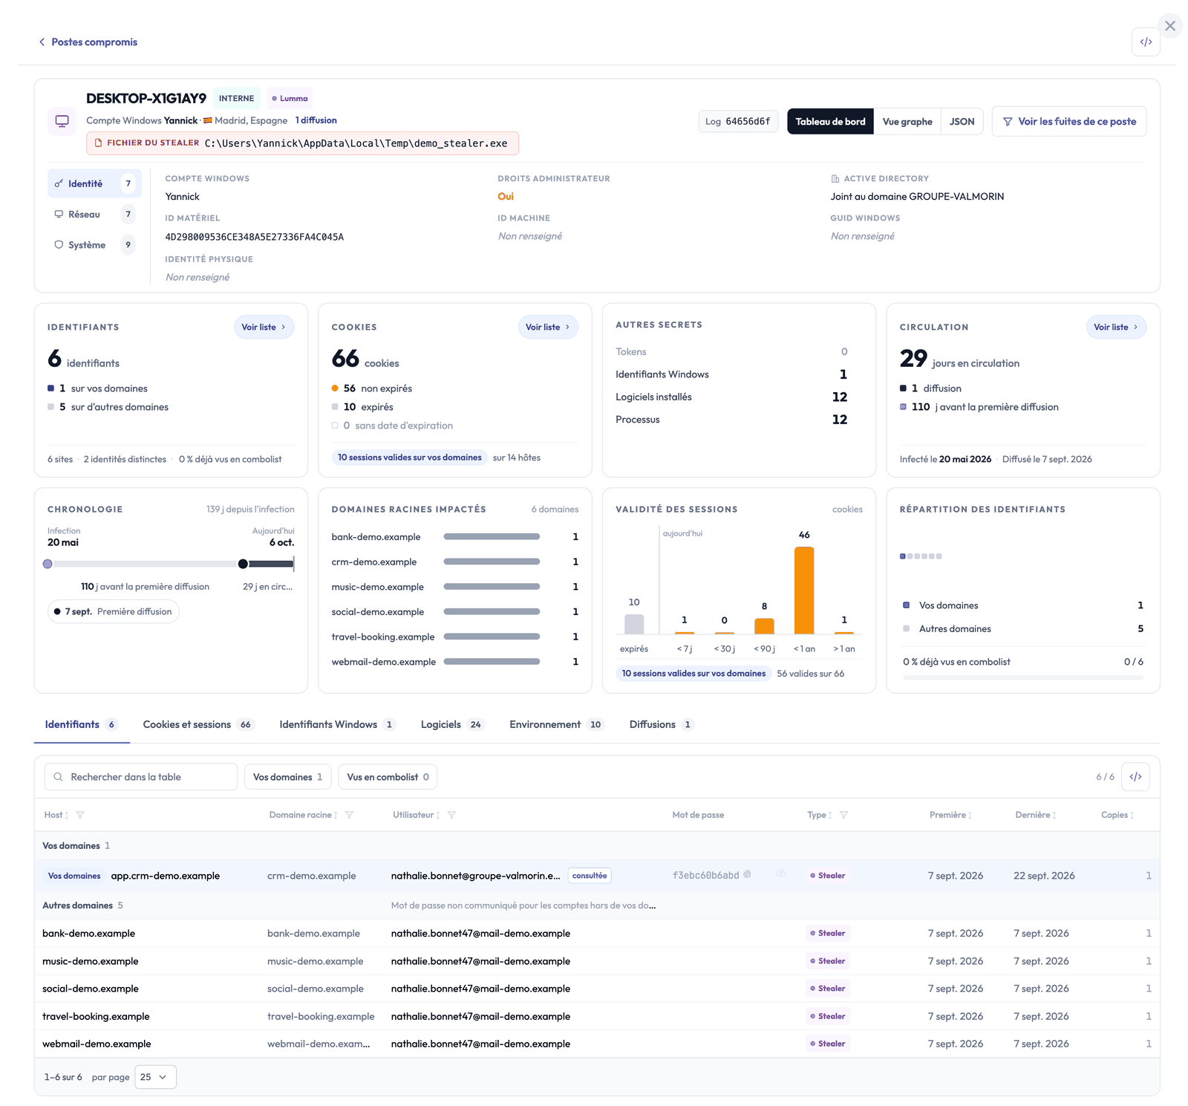
Task: Click Voir les fuites de ce poste
Action: [1069, 122]
